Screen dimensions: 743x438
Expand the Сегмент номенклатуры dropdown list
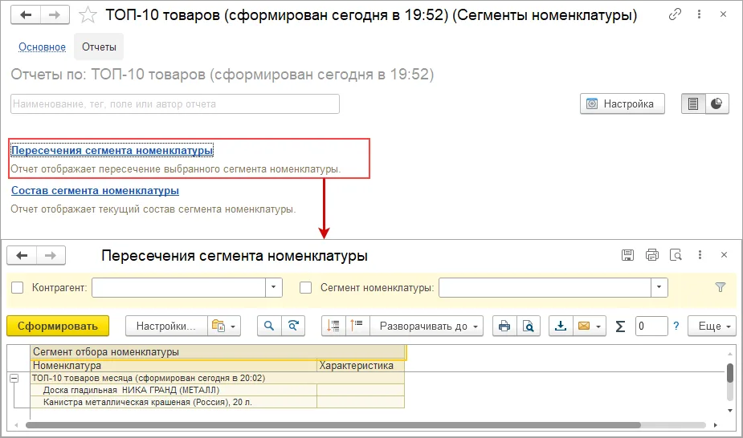click(659, 287)
